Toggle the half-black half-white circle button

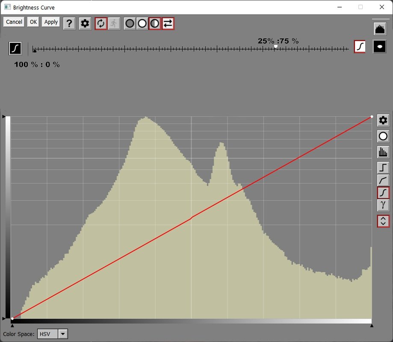[155, 24]
